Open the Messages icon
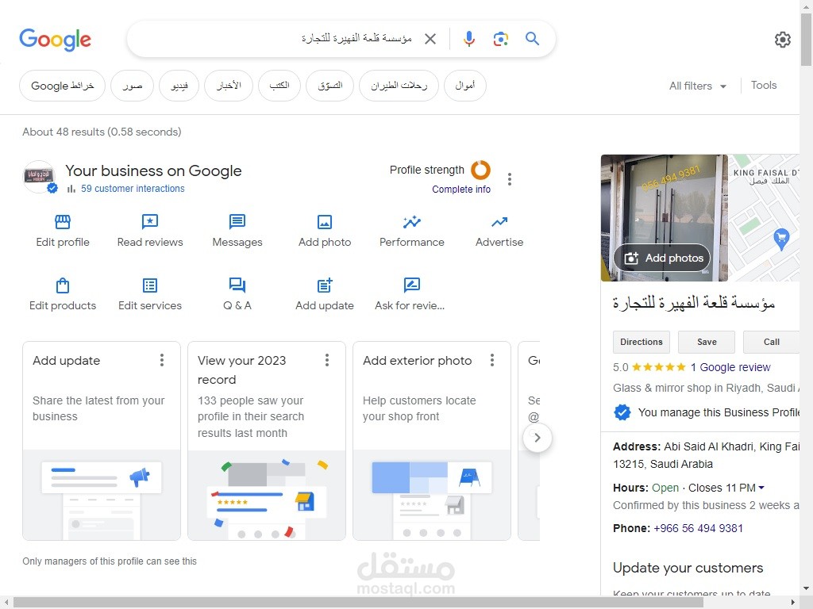Screen dimensions: 813x609 point(237,222)
